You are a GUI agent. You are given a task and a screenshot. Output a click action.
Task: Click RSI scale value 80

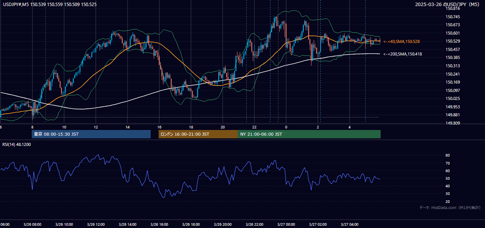(447, 155)
